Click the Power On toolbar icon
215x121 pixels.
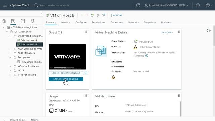(x=82, y=15)
